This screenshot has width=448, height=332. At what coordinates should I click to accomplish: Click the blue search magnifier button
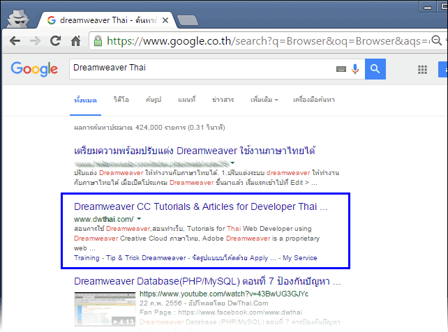click(x=375, y=69)
